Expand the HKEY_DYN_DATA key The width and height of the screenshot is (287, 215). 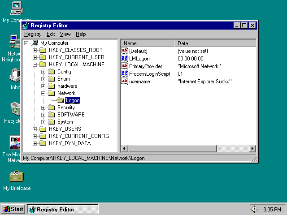coord(35,143)
